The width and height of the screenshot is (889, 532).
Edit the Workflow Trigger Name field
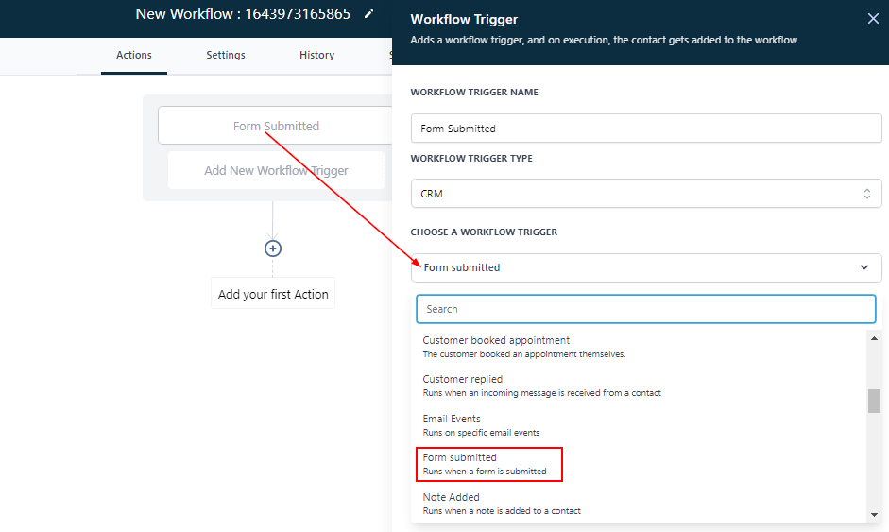(646, 129)
